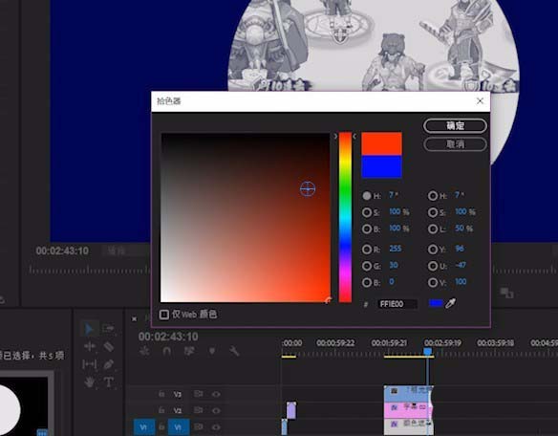Screen dimensions: 558x436
Task: Select the YUV V radio button
Action: (x=433, y=282)
